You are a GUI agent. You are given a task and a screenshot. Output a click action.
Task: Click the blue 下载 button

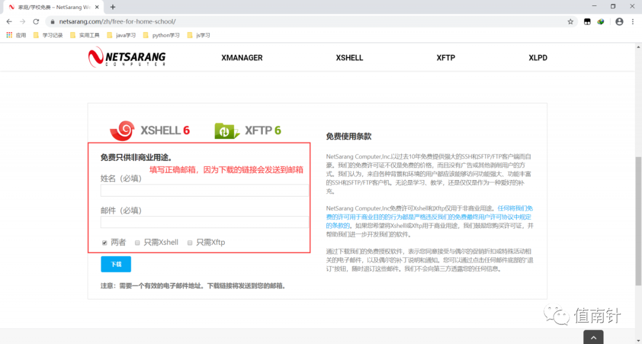(x=116, y=264)
